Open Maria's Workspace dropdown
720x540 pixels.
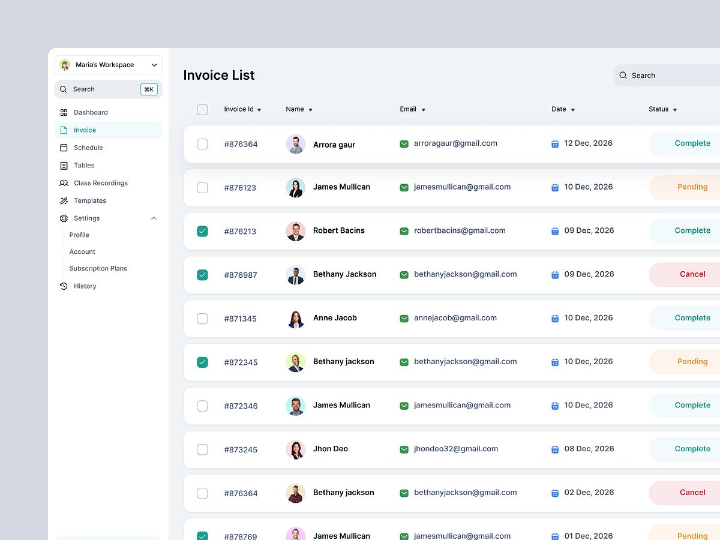click(x=109, y=65)
